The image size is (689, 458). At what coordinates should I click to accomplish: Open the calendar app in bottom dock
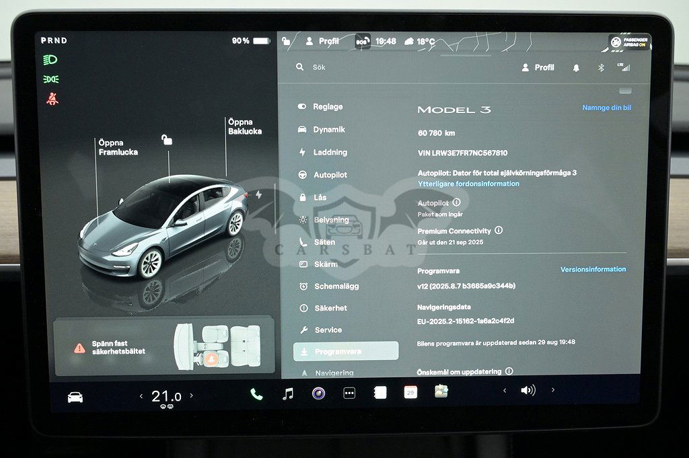tap(410, 393)
